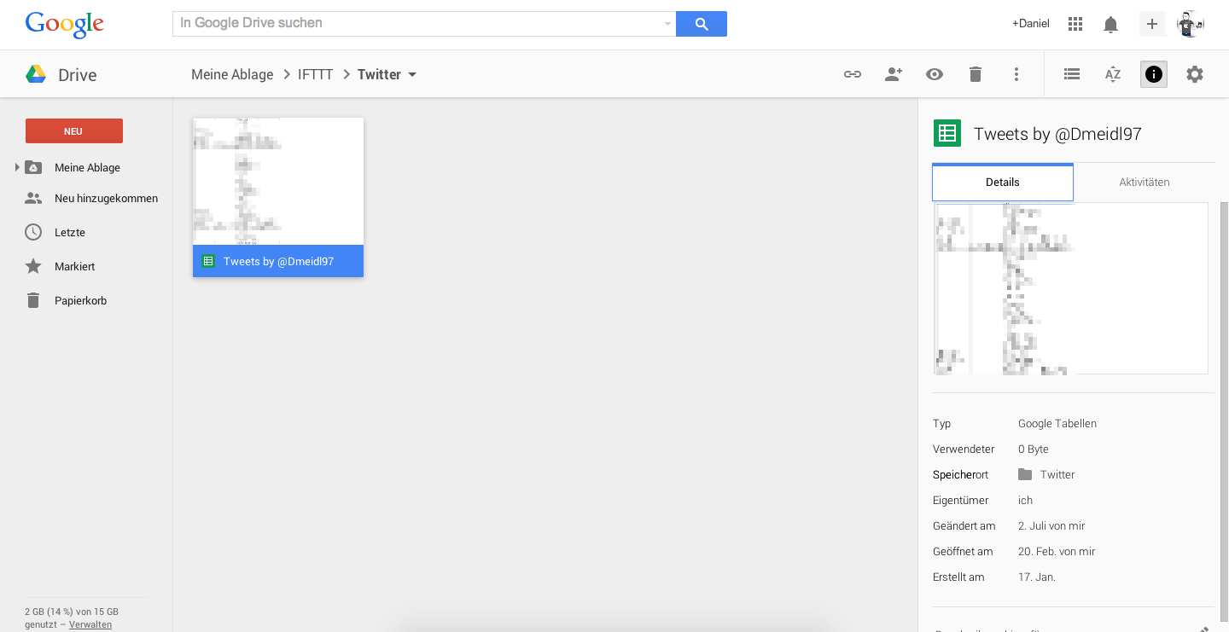This screenshot has width=1229, height=632.
Task: Open Neu hinzugekommen in sidebar
Action: point(106,198)
